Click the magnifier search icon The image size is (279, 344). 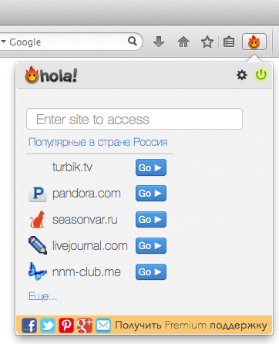133,41
